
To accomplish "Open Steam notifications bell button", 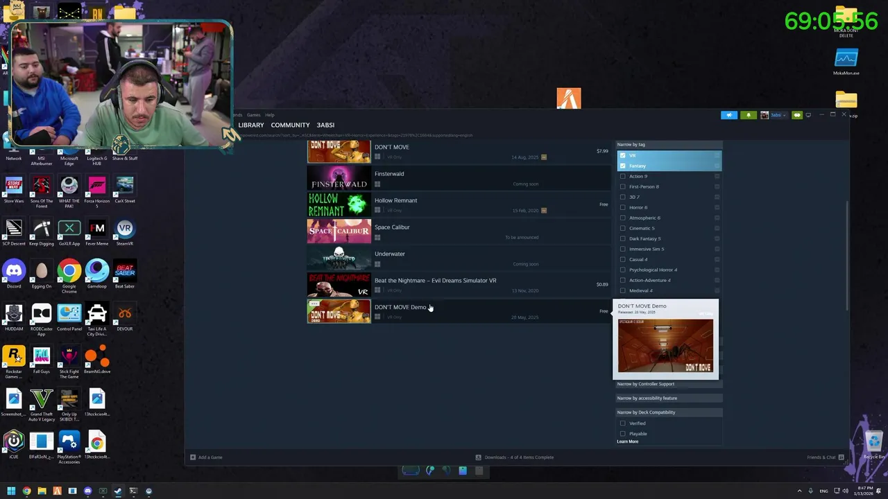I will coord(748,115).
